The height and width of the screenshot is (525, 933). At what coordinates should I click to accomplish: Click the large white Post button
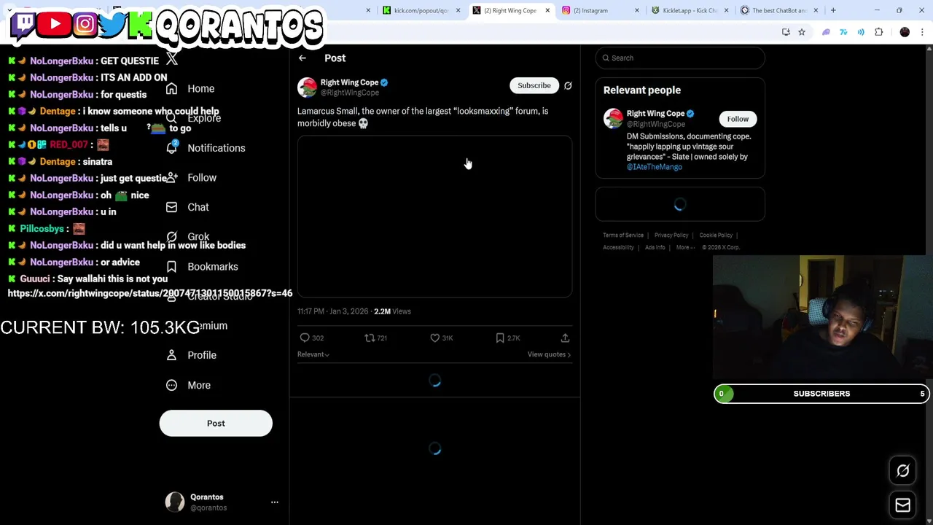tap(216, 424)
